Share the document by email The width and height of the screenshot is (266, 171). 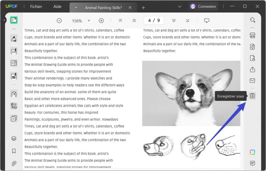click(252, 81)
